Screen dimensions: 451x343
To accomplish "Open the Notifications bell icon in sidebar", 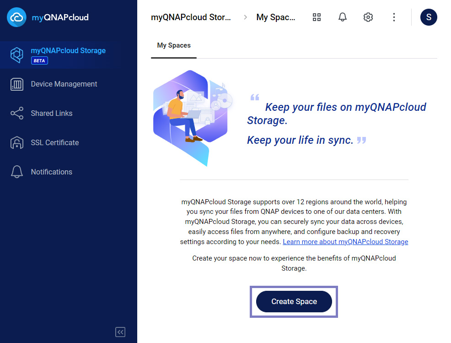I will click(x=17, y=172).
